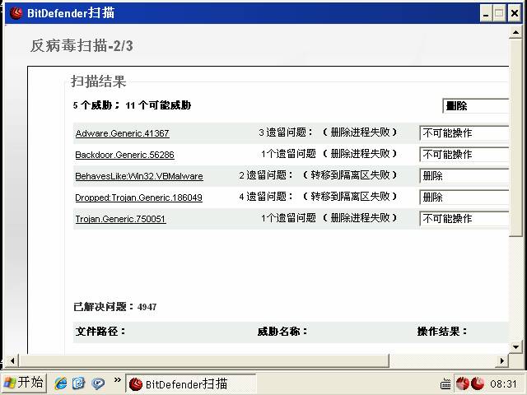Open action dropdown for Backdoor.Generic.56286
This screenshot has height=395, width=527.
[464, 155]
